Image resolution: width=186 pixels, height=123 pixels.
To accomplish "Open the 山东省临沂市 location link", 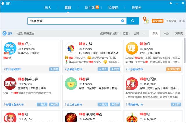I will point(135,69).
